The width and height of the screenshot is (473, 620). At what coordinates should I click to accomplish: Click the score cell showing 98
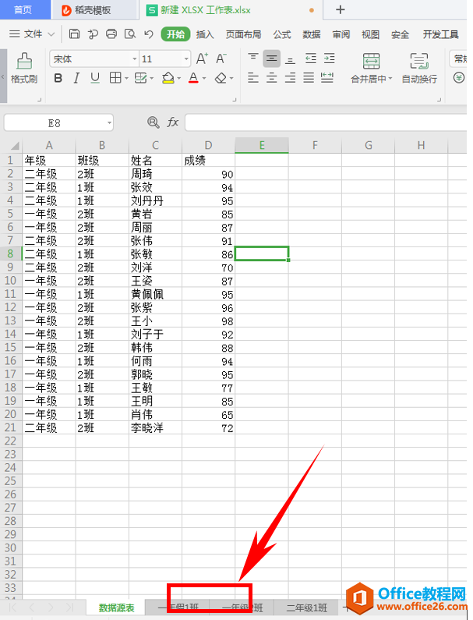[208, 321]
